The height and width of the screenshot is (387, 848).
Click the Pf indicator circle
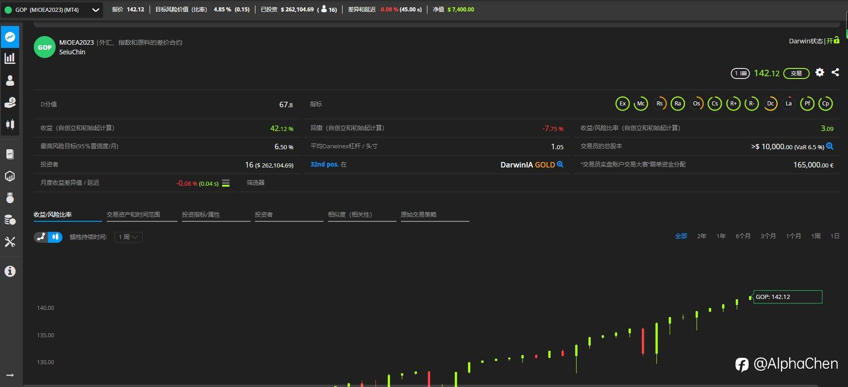click(x=807, y=104)
